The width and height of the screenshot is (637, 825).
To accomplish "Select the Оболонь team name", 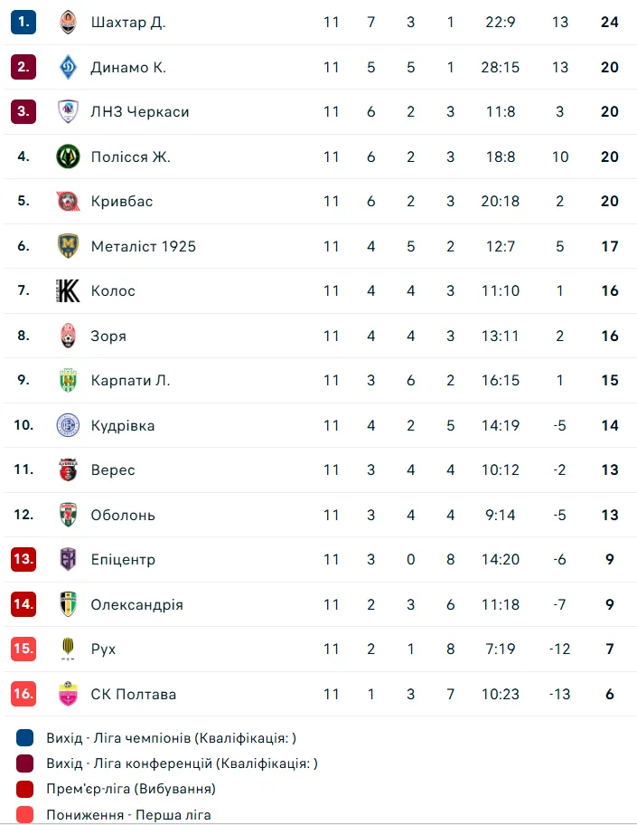I will (123, 515).
